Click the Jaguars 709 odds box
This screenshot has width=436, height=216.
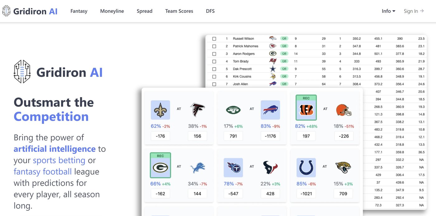343,194
